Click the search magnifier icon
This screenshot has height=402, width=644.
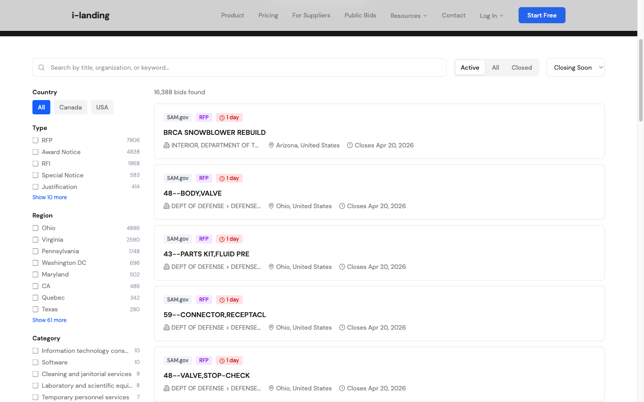(x=42, y=67)
